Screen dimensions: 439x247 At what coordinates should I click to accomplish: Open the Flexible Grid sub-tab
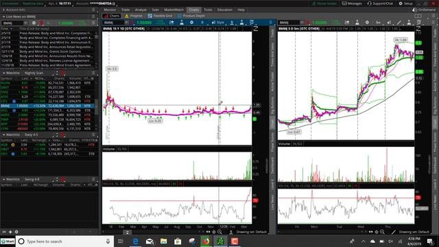point(160,16)
